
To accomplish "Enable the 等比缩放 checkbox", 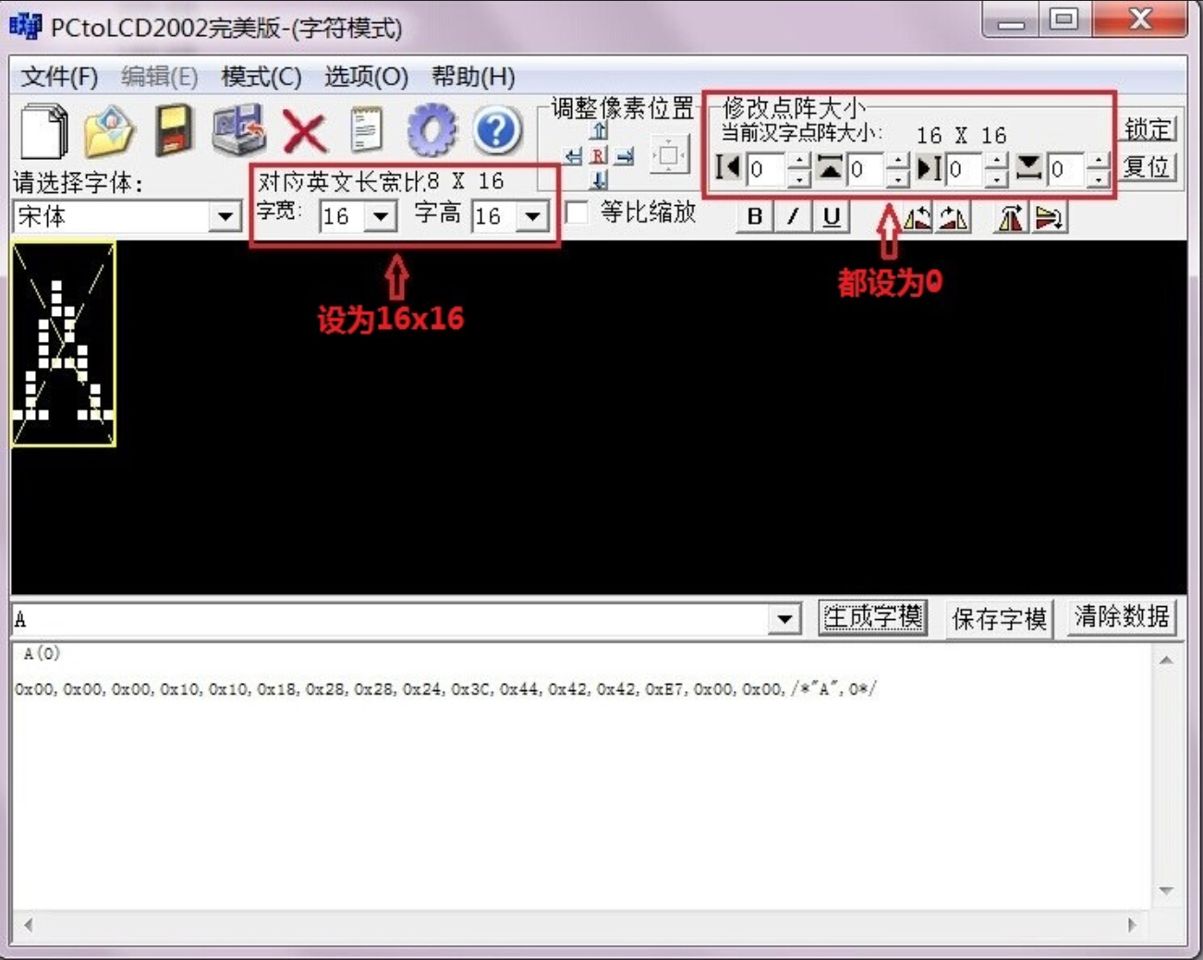I will (577, 213).
